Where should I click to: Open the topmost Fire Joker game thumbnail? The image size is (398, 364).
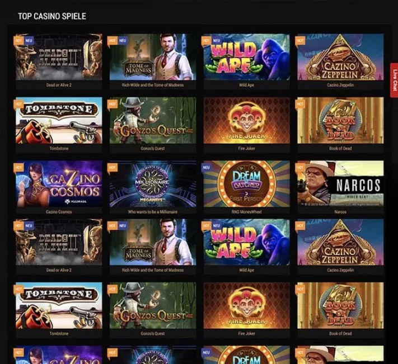[x=246, y=120]
